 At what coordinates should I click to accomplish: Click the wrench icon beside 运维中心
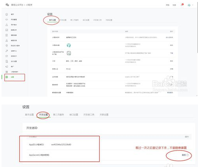point(7,51)
